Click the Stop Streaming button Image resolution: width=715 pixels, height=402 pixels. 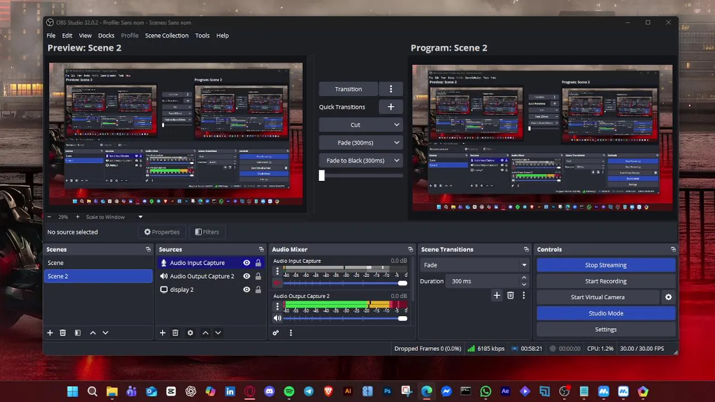tap(606, 265)
